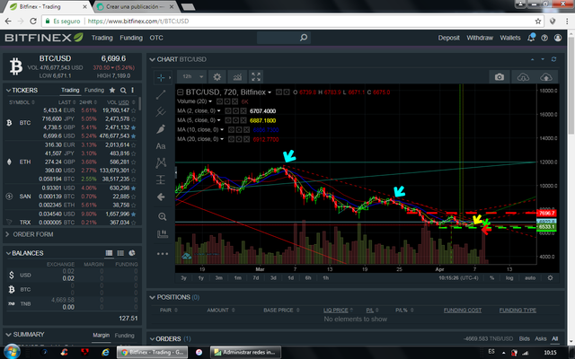Select the Aa text annotation tool
This screenshot has height=359, width=575.
(161, 146)
